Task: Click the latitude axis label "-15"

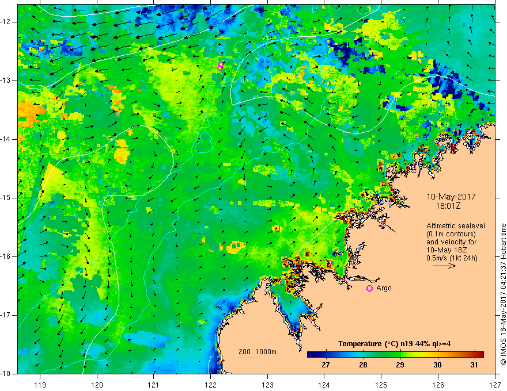Action: click(x=6, y=198)
